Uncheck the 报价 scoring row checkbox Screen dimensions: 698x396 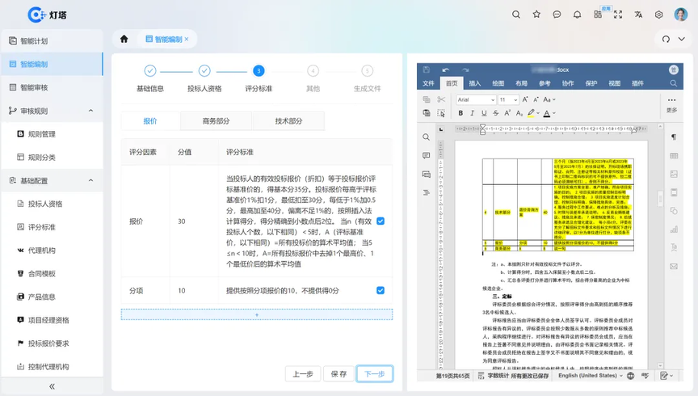[x=381, y=221]
